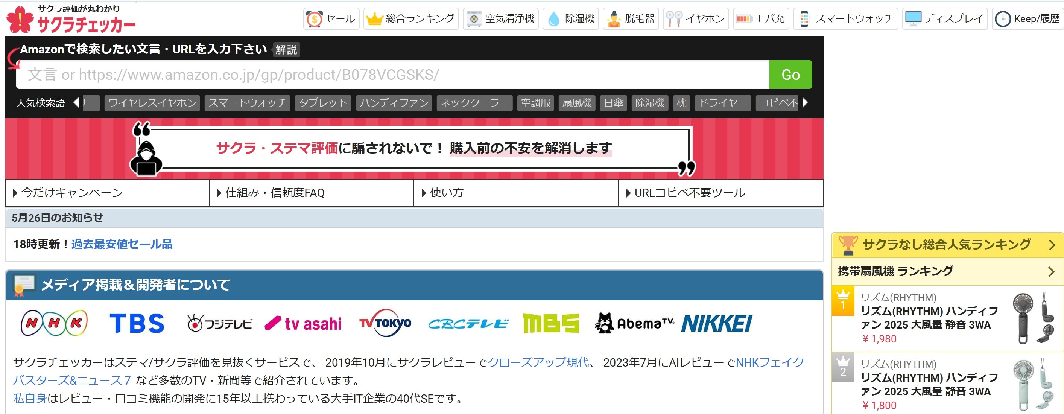Focus the Amazon URL search field
The image size is (1064, 414).
[392, 75]
